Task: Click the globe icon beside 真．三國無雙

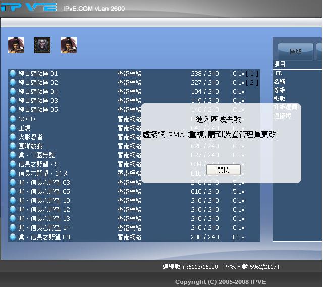Action: click(13, 155)
